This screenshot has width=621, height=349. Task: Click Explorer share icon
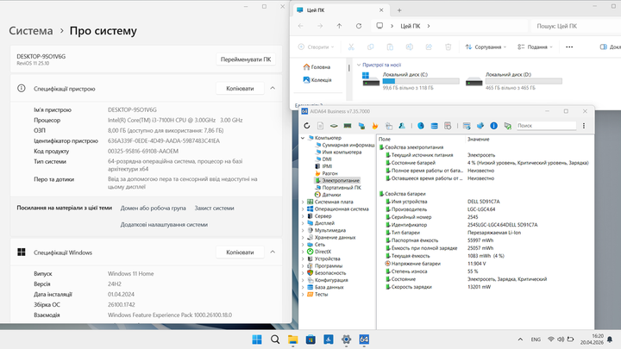pyautogui.click(x=429, y=47)
